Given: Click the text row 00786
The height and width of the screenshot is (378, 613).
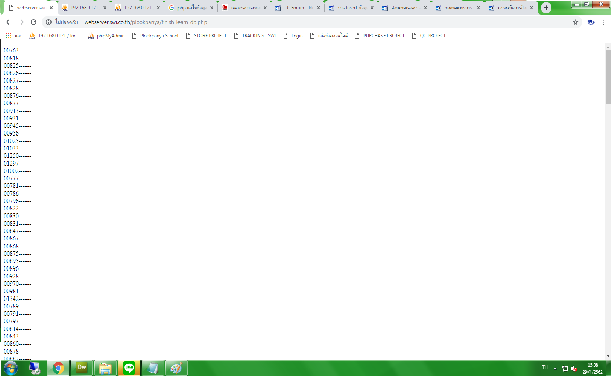Looking at the screenshot, I should 11,194.
